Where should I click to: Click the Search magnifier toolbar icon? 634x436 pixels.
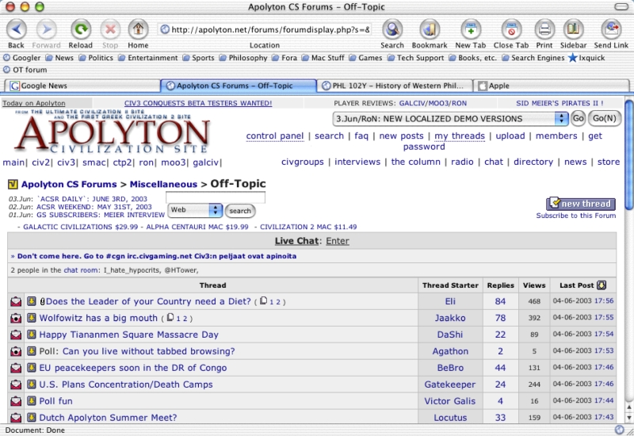click(x=392, y=30)
